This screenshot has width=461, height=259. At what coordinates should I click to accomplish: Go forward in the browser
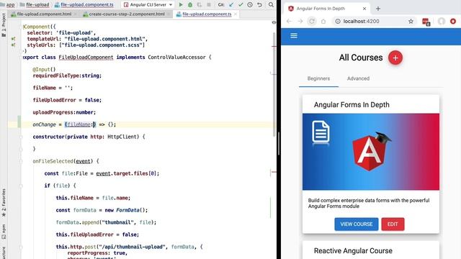click(300, 21)
